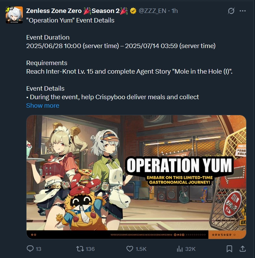Open the @ZZZ_EN handle link
Image resolution: width=255 pixels, height=258 pixels.
(152, 11)
